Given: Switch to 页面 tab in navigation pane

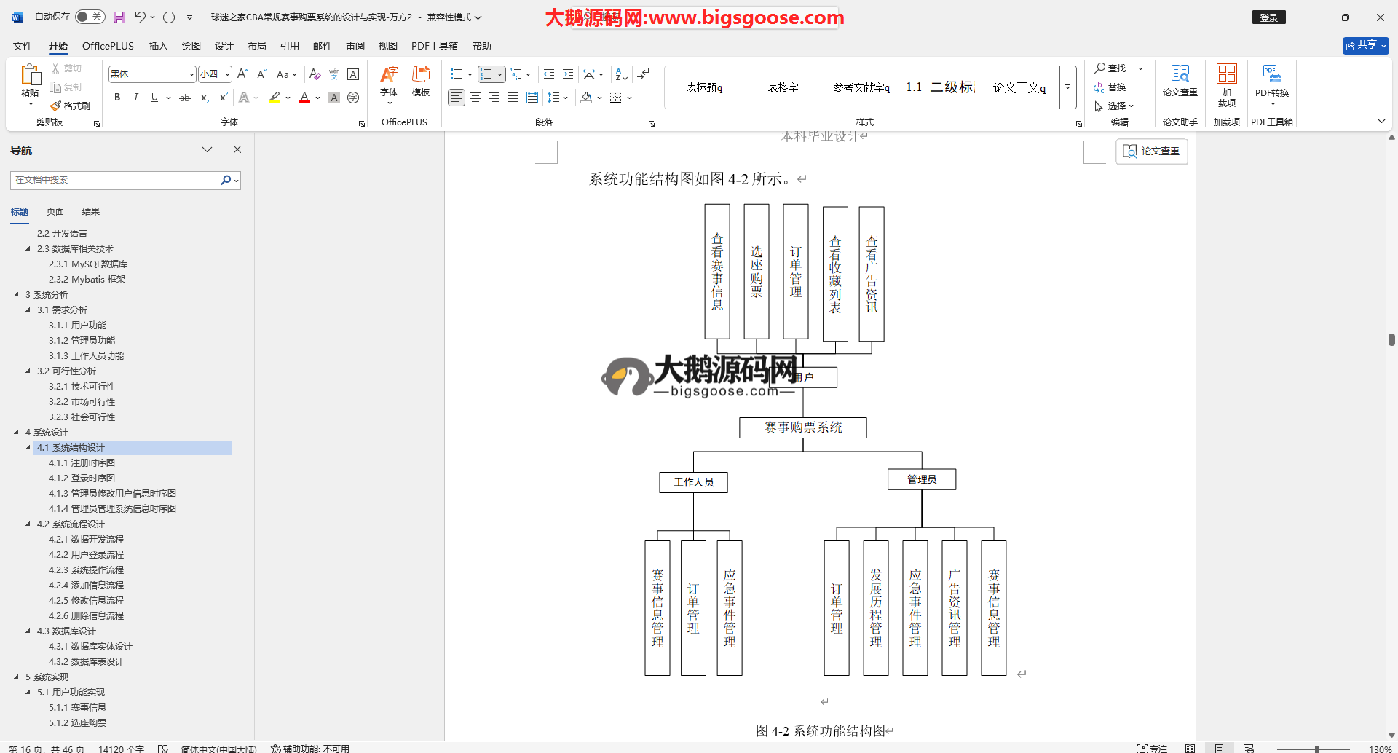Looking at the screenshot, I should coord(55,212).
